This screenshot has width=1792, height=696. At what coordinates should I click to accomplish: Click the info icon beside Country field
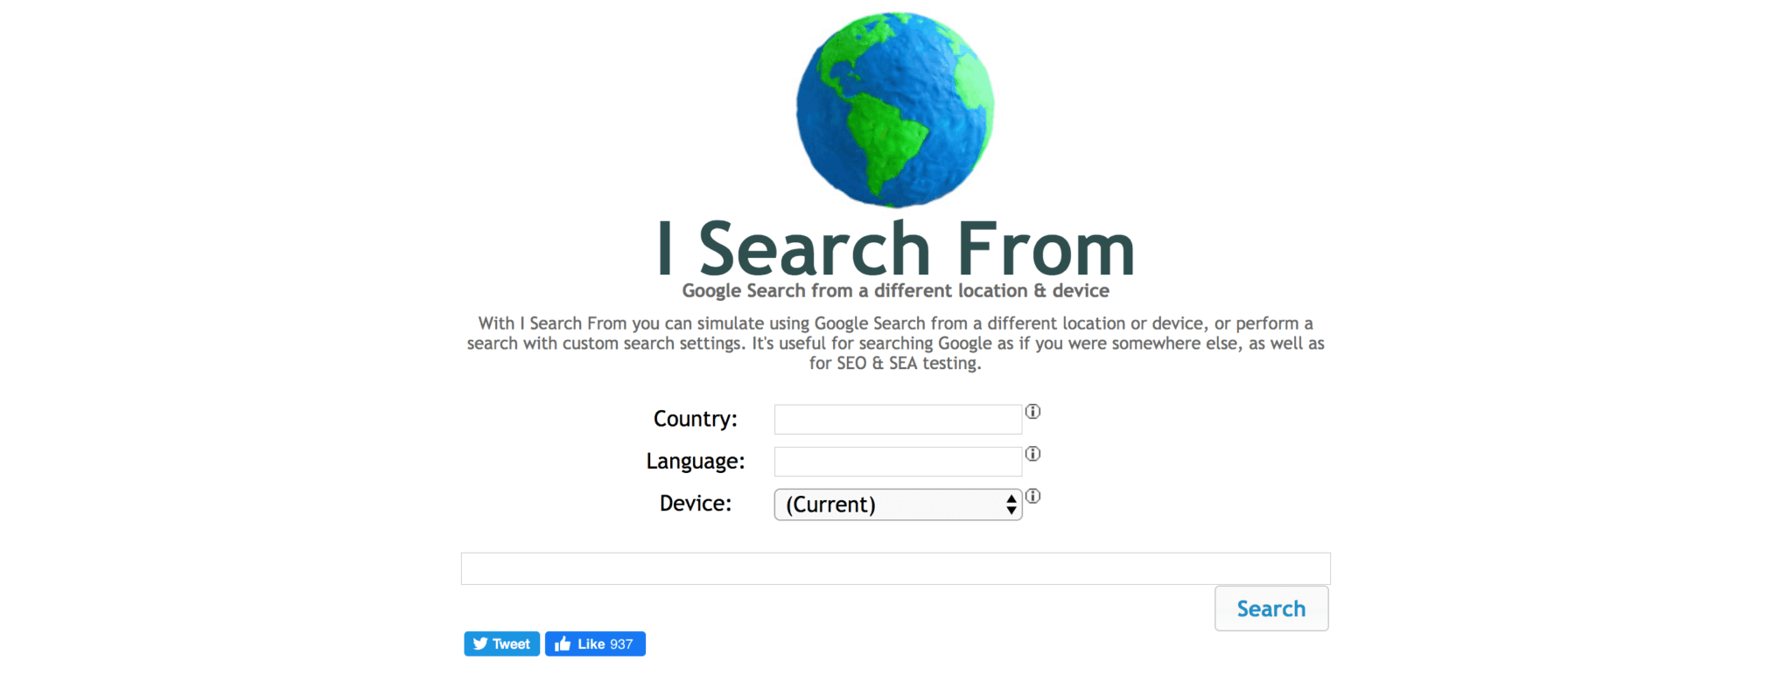coord(1032,411)
